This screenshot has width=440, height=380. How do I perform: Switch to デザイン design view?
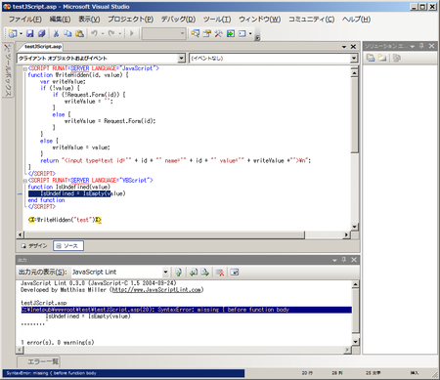click(x=34, y=246)
